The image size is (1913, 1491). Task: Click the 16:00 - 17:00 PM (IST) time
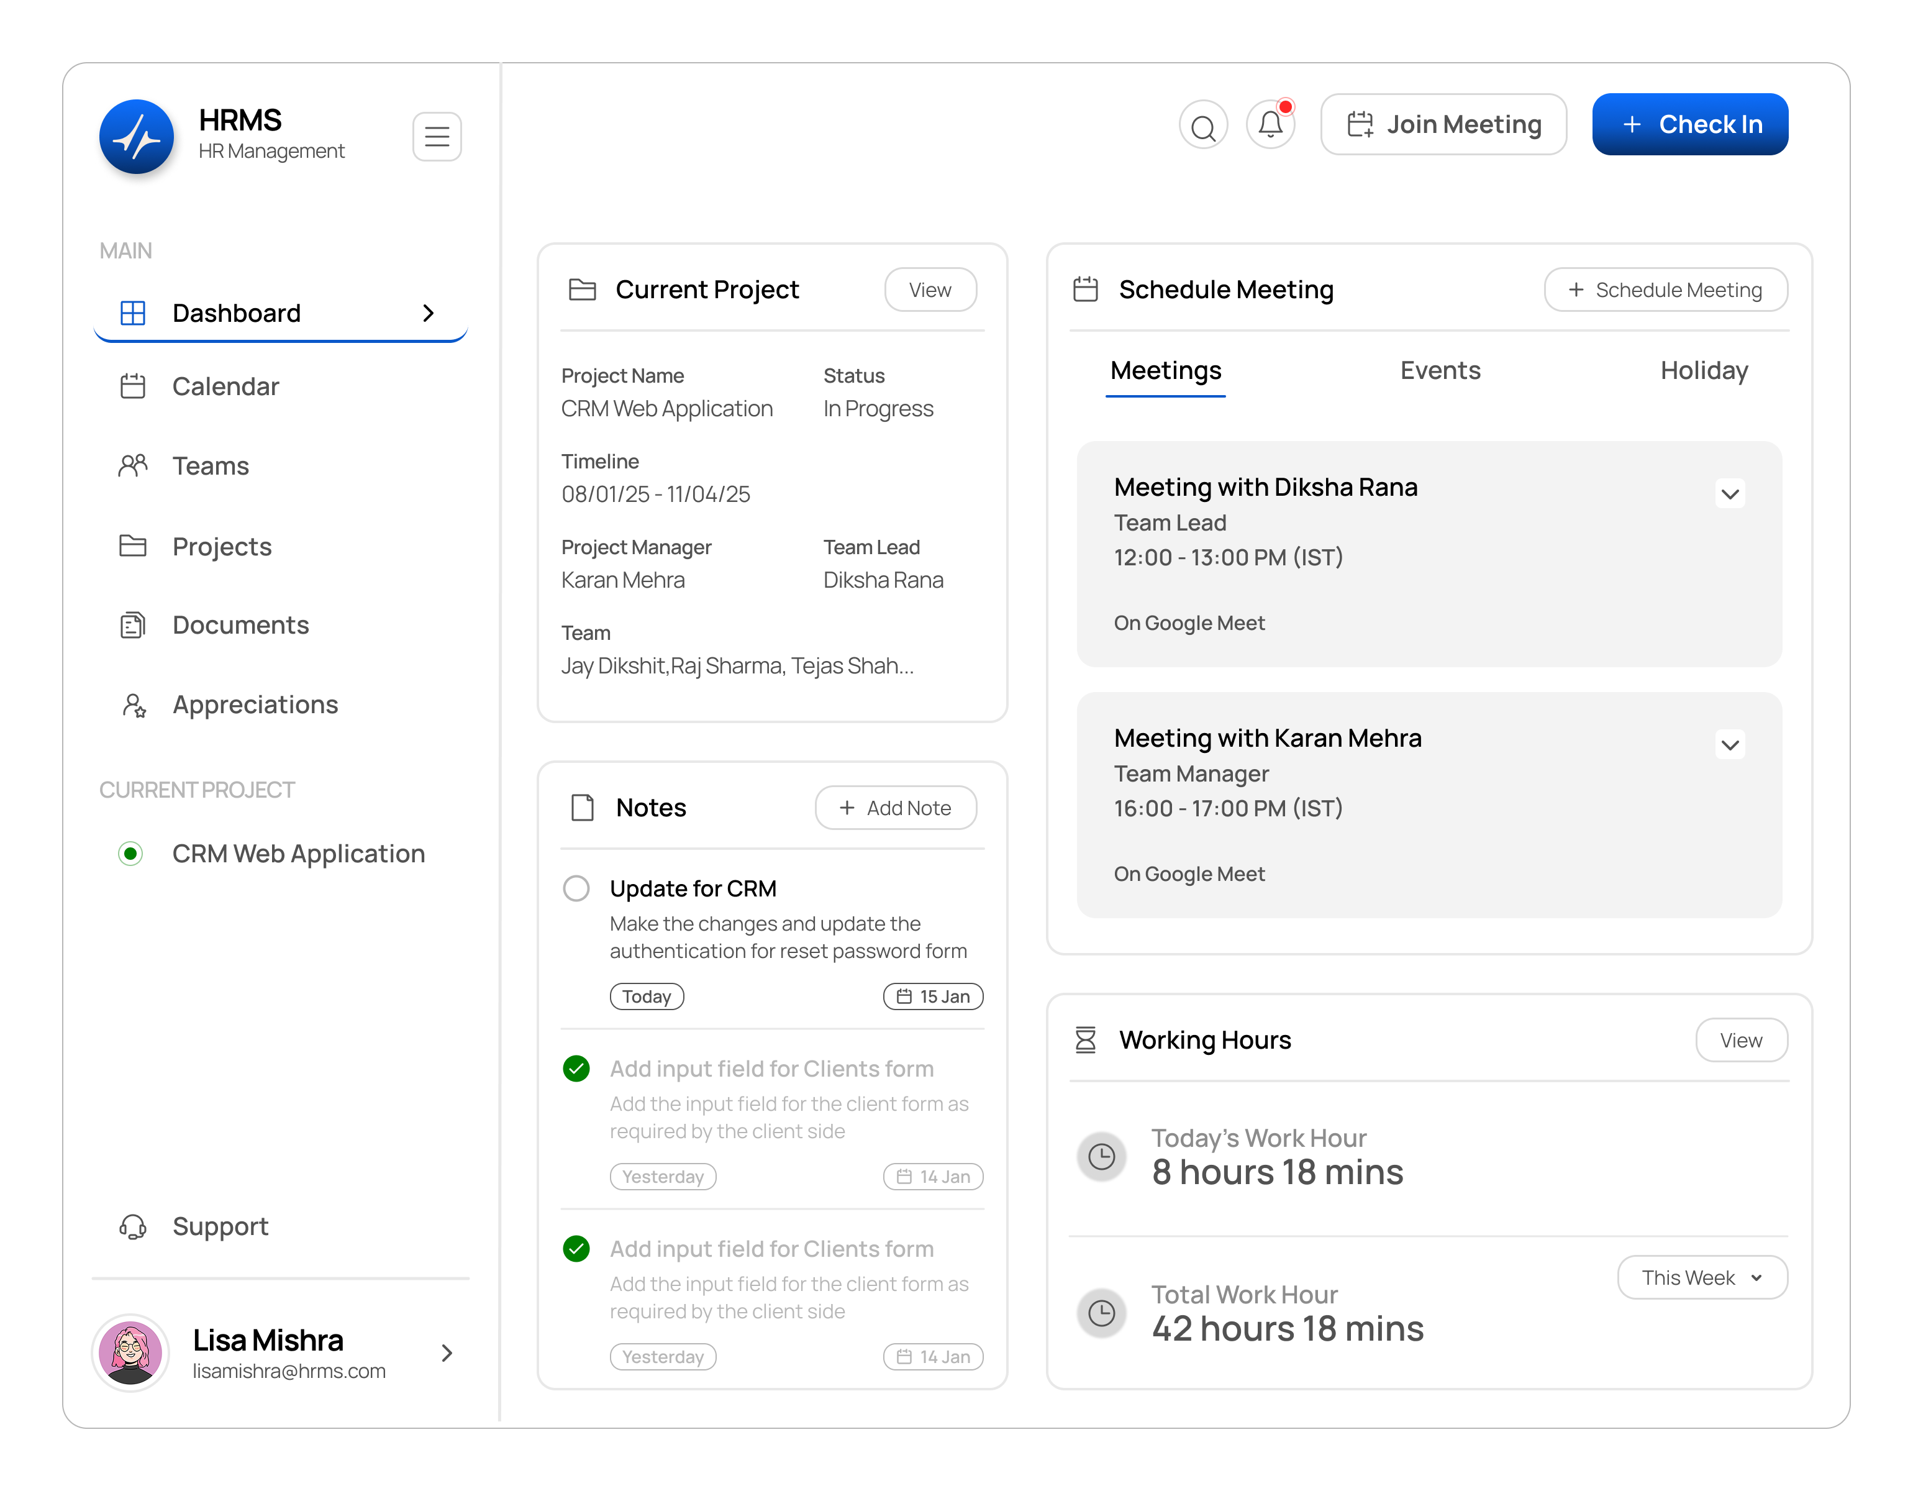coord(1228,808)
